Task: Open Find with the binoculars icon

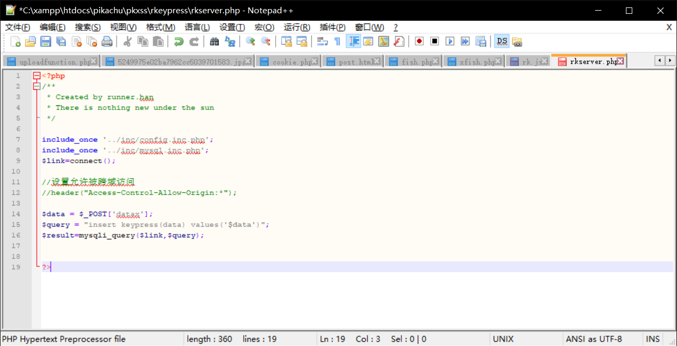Action: [214, 41]
